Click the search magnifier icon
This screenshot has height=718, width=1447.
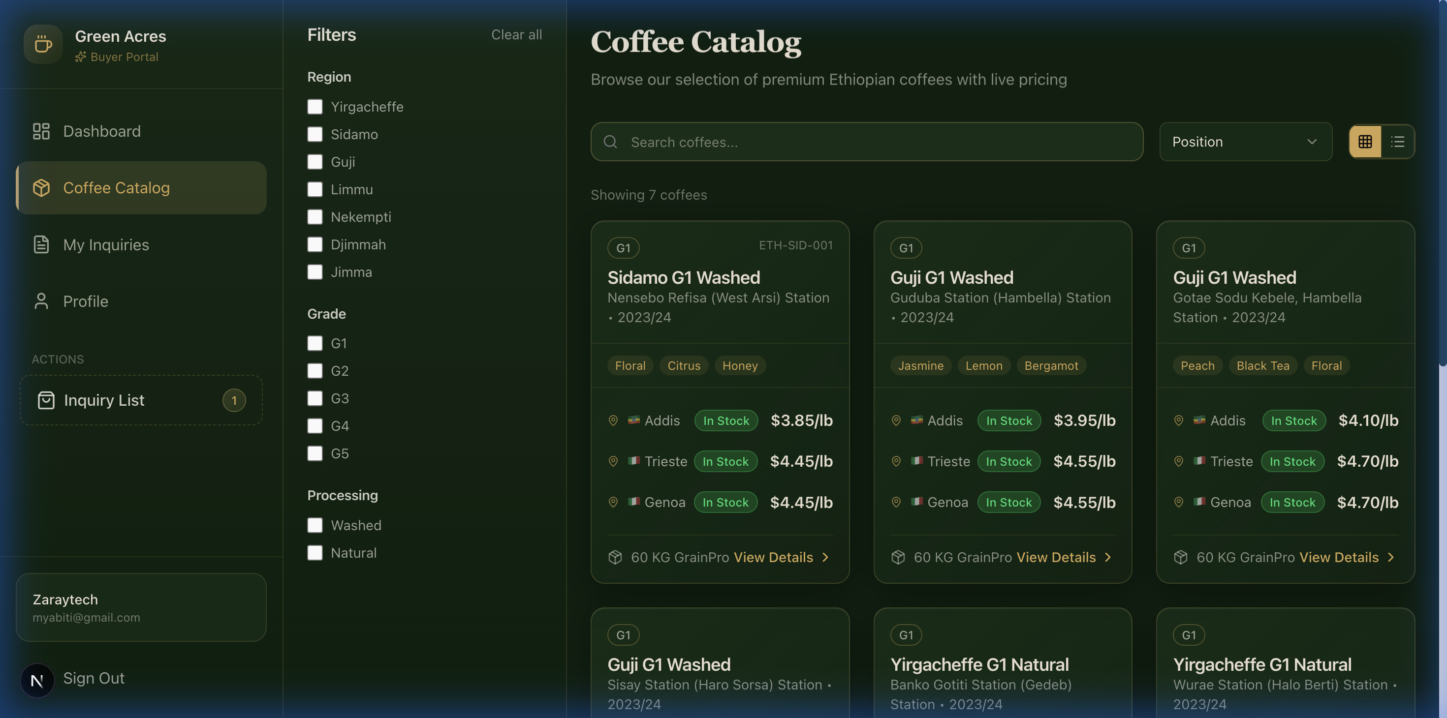[x=611, y=142]
